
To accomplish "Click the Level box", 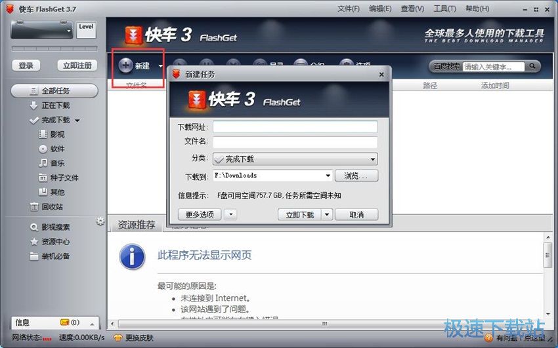I will [x=86, y=30].
